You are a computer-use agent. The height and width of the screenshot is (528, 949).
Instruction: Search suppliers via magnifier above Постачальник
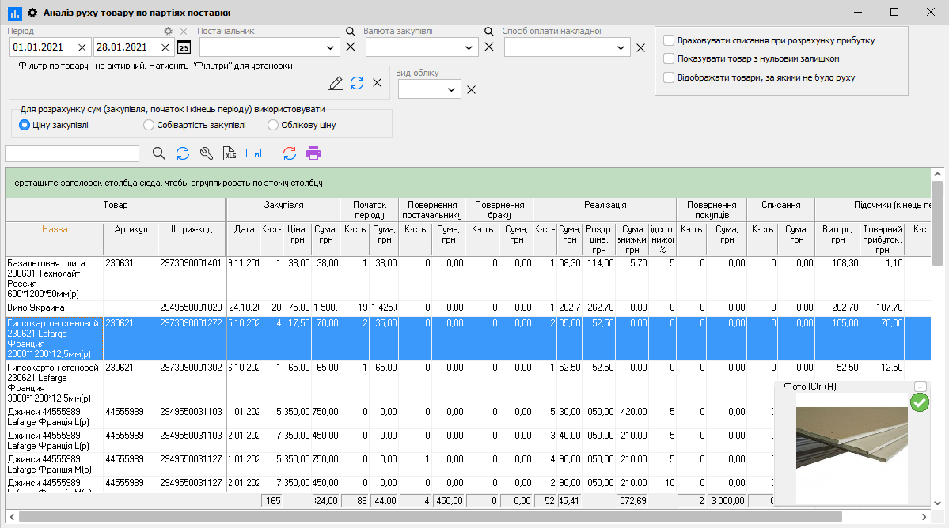[351, 32]
